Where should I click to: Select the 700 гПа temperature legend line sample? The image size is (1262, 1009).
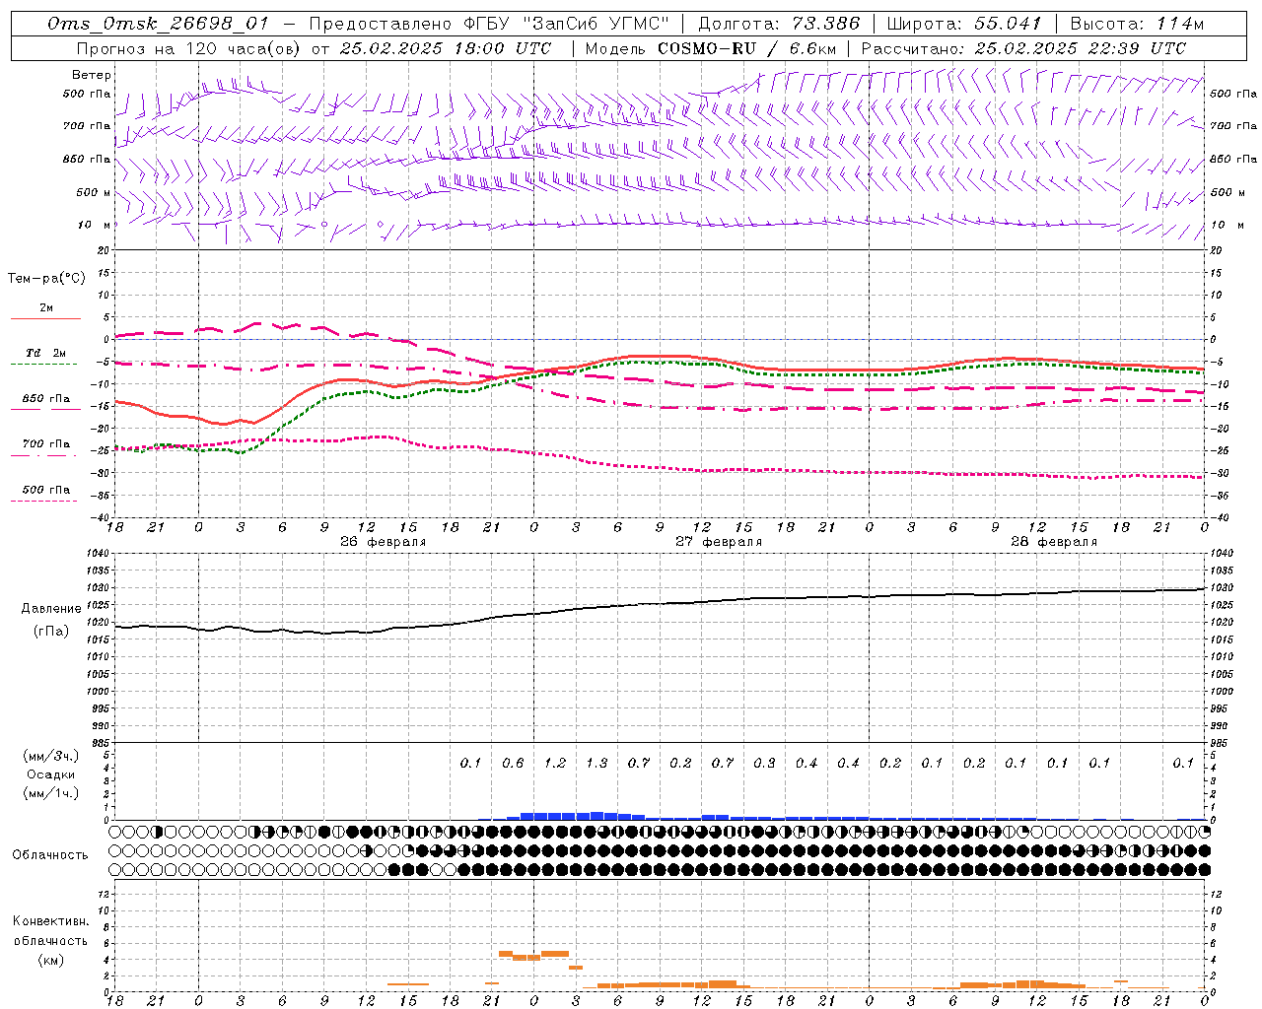(43, 456)
